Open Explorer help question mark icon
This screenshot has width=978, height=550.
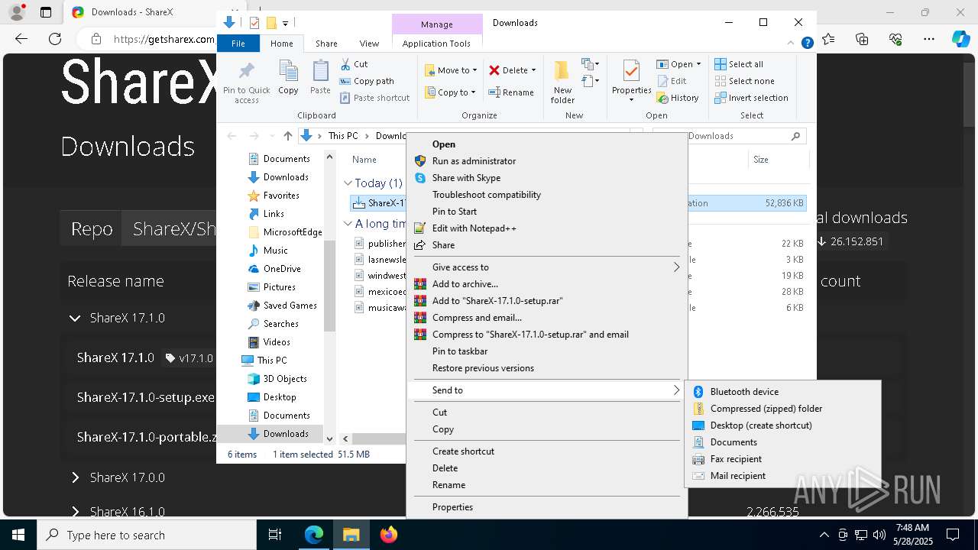[x=807, y=44]
